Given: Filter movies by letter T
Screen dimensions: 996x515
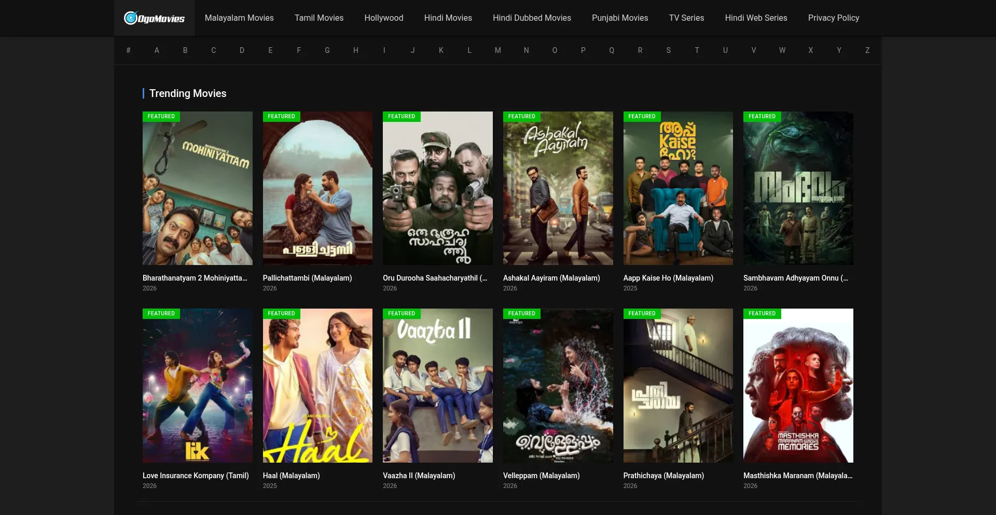Looking at the screenshot, I should [697, 50].
